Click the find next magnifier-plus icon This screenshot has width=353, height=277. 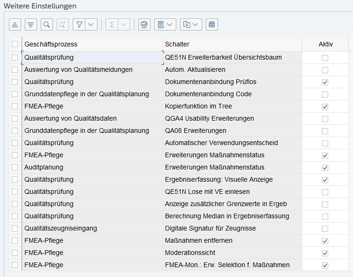[x=62, y=24]
